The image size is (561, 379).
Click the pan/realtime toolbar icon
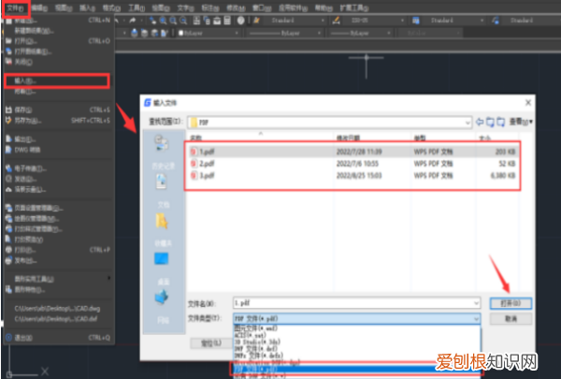(152, 21)
